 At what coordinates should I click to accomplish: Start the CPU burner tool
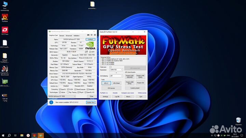click(111, 88)
